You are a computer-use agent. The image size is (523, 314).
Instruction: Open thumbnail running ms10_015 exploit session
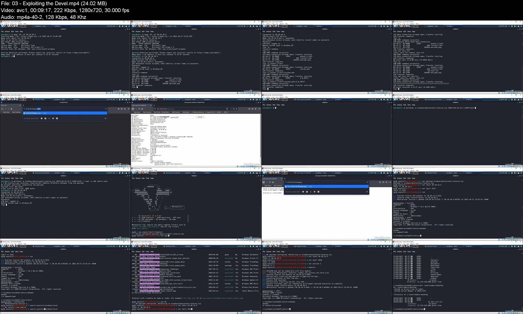(327, 277)
